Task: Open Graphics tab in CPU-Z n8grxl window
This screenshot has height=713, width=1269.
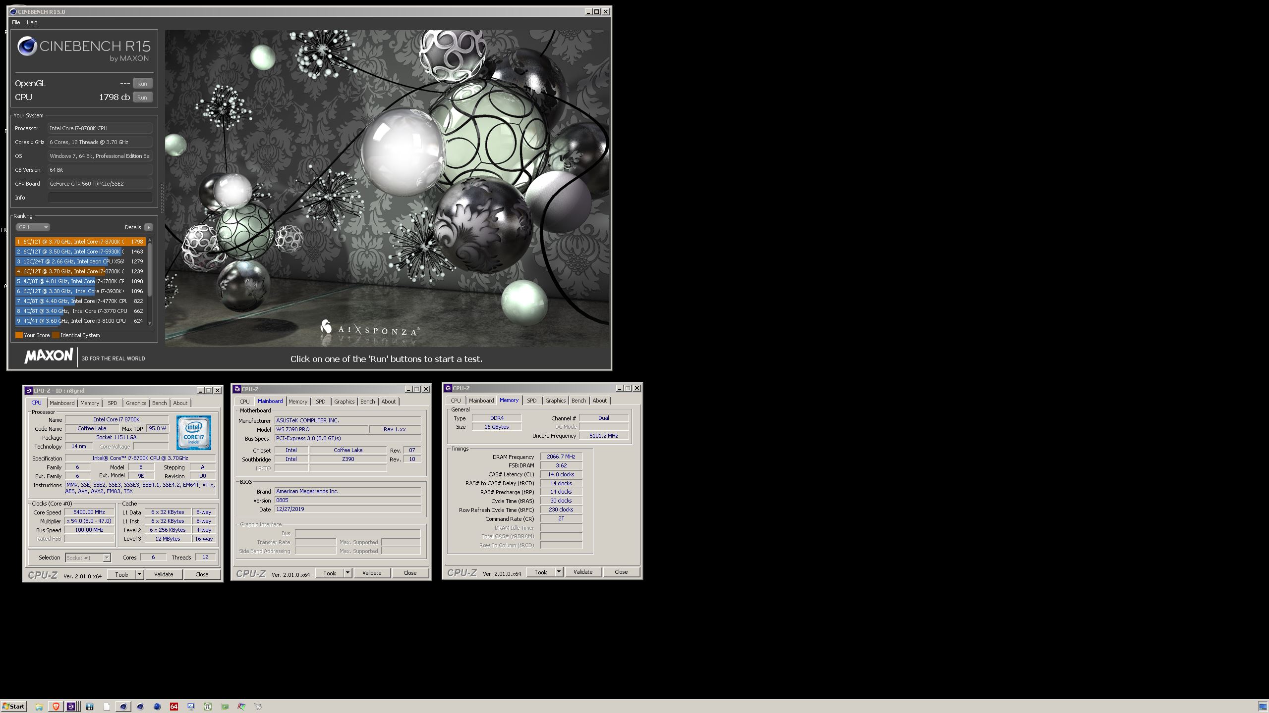Action: coord(136,403)
